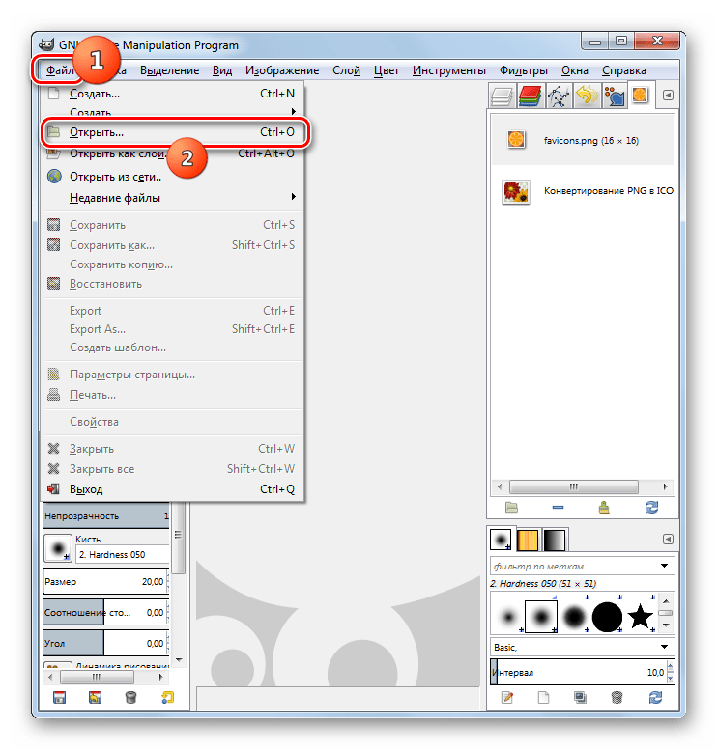This screenshot has width=718, height=750.
Task: Open the Channels tab with colored layers icon
Action: [530, 96]
